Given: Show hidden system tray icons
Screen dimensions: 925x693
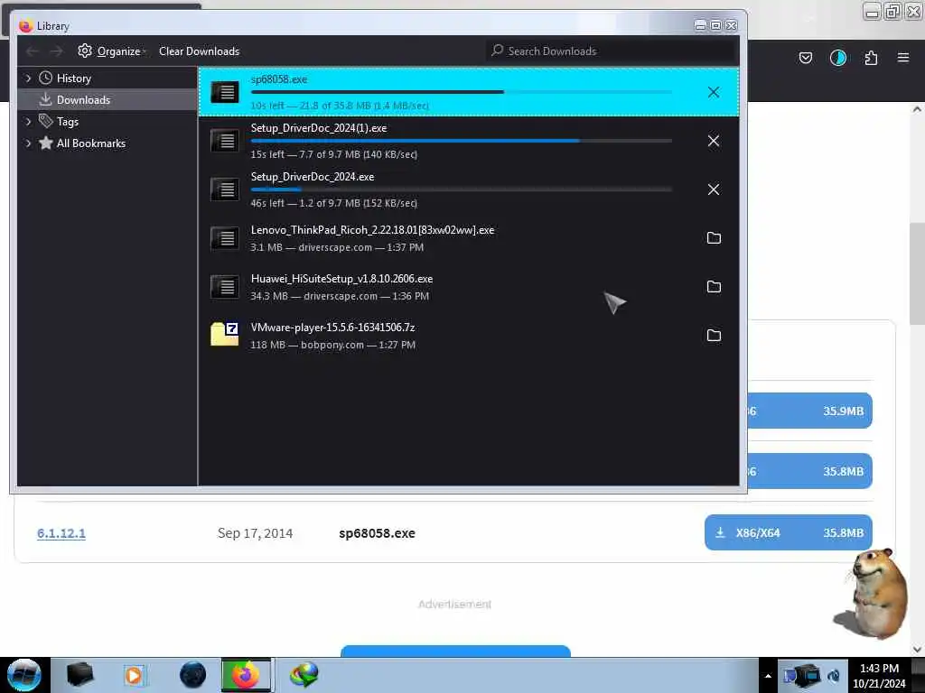Looking at the screenshot, I should (x=768, y=676).
